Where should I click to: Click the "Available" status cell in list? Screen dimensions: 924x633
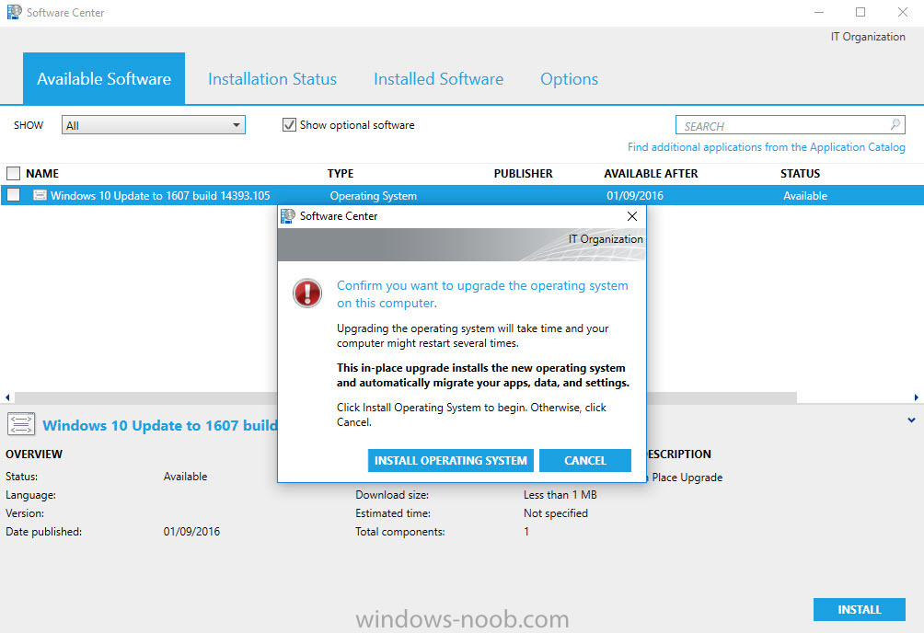[x=805, y=196]
